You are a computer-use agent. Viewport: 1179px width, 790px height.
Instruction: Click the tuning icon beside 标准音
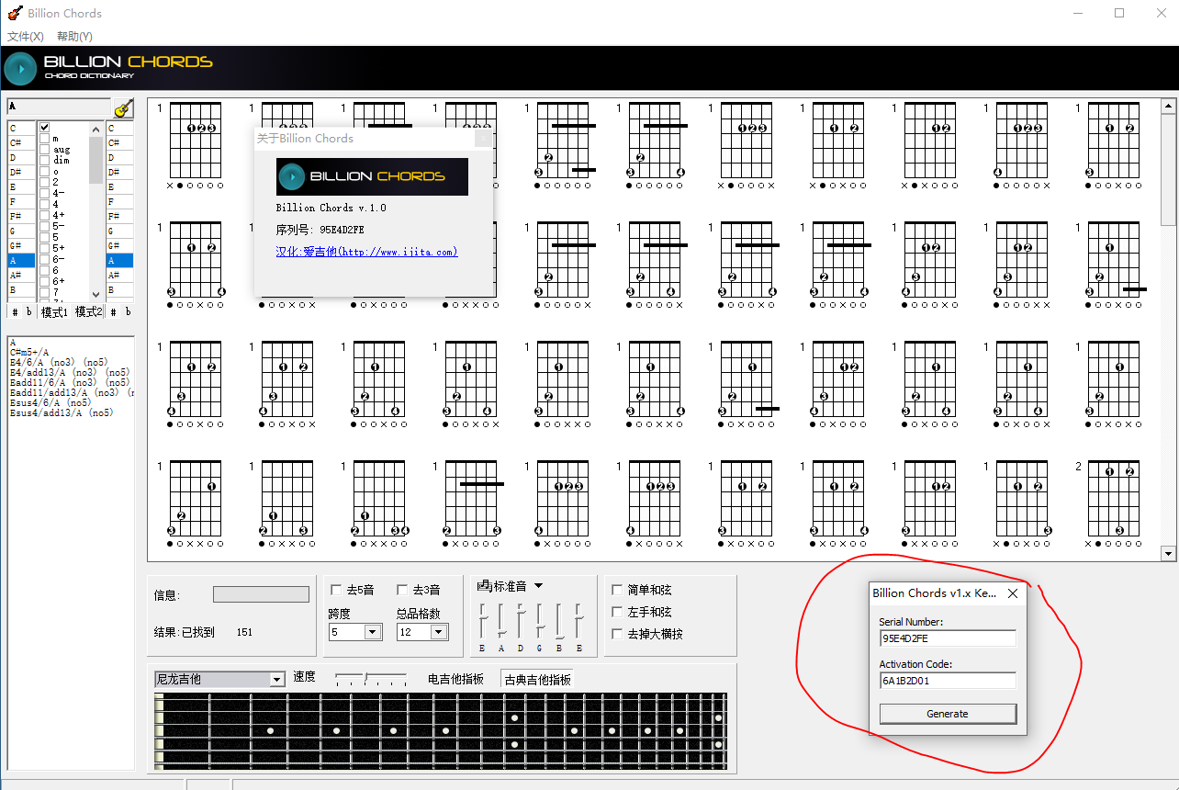(x=484, y=585)
